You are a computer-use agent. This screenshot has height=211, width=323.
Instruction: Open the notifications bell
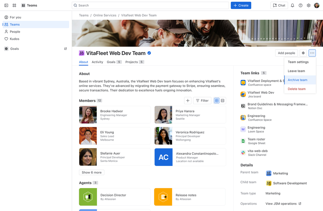pyautogui.click(x=292, y=6)
